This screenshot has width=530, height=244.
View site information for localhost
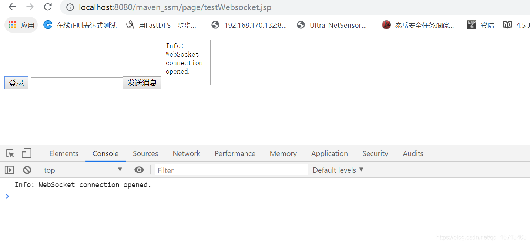(70, 7)
